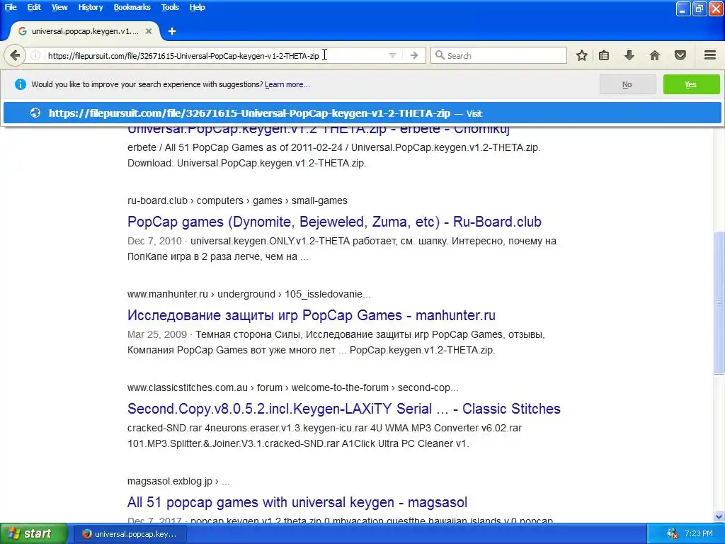Click the scrollbar down arrow
725x544 pixels.
coord(719,516)
